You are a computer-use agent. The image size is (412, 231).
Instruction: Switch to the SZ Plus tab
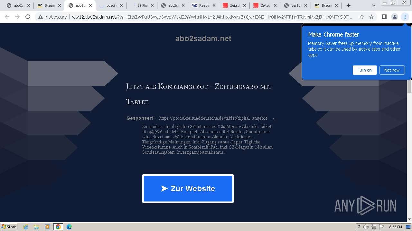coord(142,5)
